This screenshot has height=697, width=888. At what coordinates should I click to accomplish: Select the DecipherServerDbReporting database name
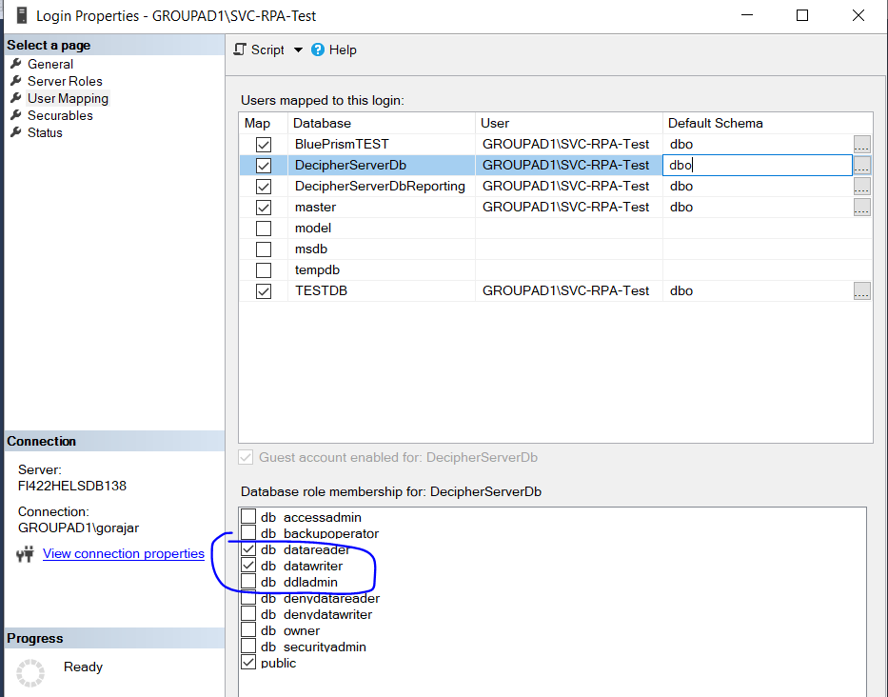click(x=380, y=186)
